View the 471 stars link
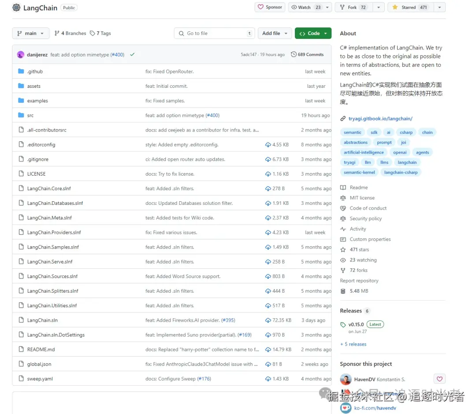The height and width of the screenshot is (414, 476). [359, 249]
